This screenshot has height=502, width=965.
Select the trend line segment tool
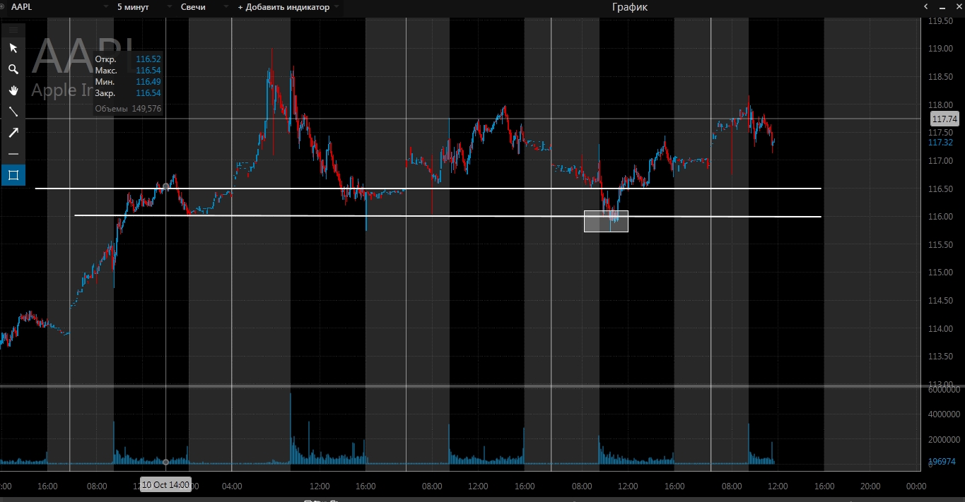pos(13,112)
